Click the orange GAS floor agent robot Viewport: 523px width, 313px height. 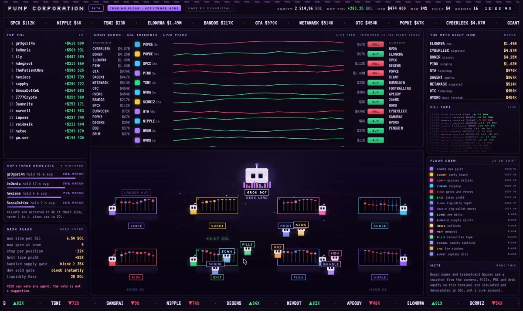pos(278,254)
